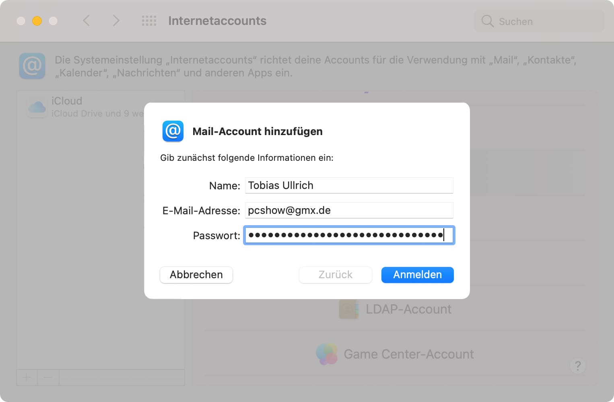The image size is (614, 402).
Task: Go back with the toolbar back arrow
Action: [x=86, y=21]
